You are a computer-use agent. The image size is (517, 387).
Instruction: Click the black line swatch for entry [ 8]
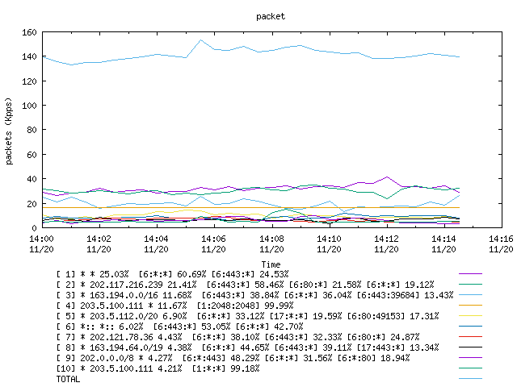tap(470, 347)
